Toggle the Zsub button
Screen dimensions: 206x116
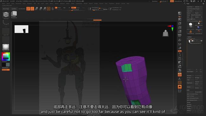point(78,8)
